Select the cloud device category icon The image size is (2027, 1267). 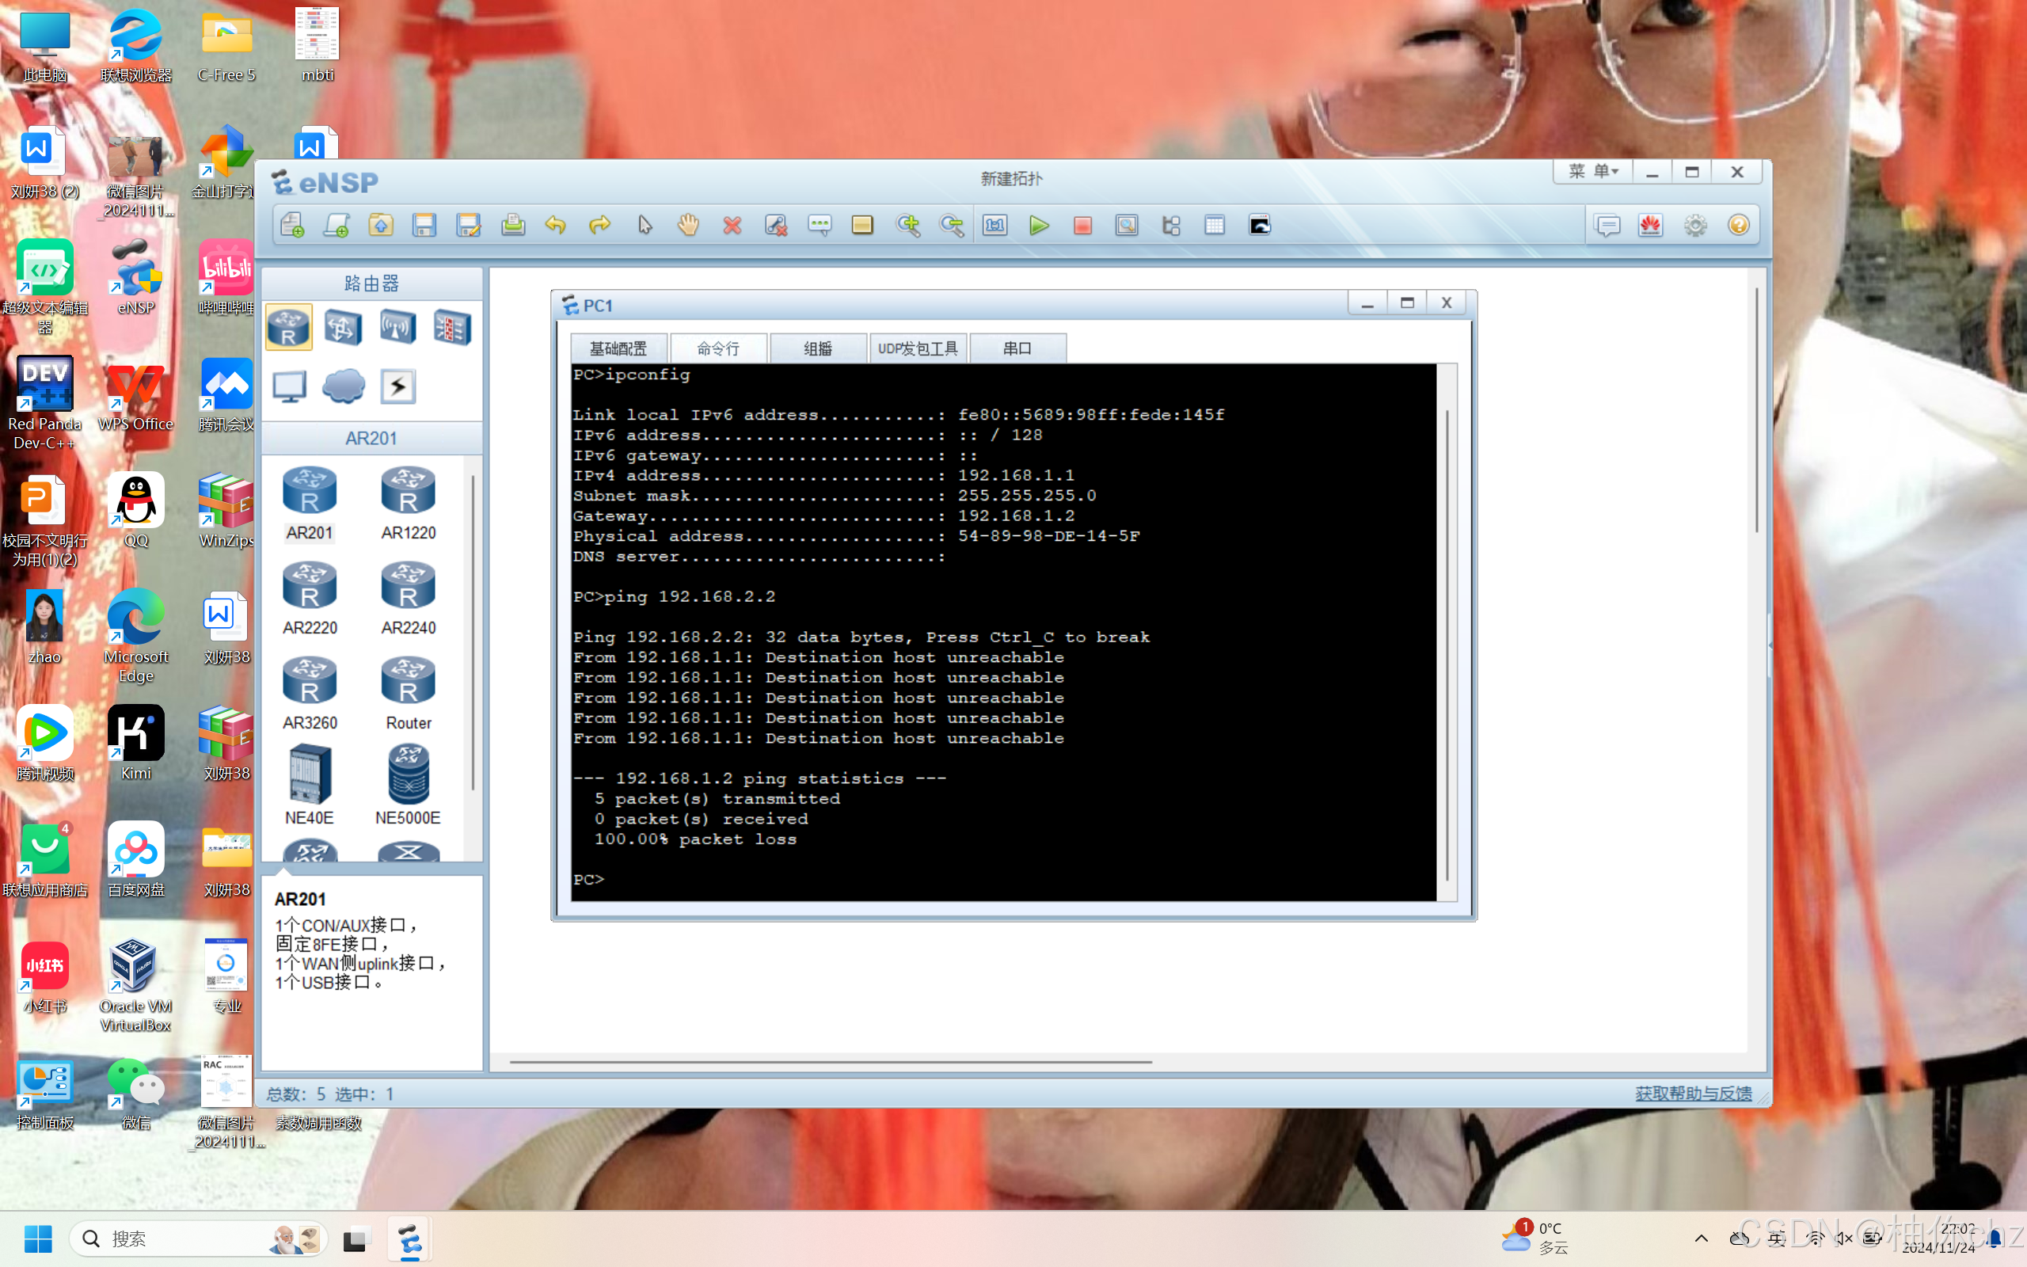point(344,386)
